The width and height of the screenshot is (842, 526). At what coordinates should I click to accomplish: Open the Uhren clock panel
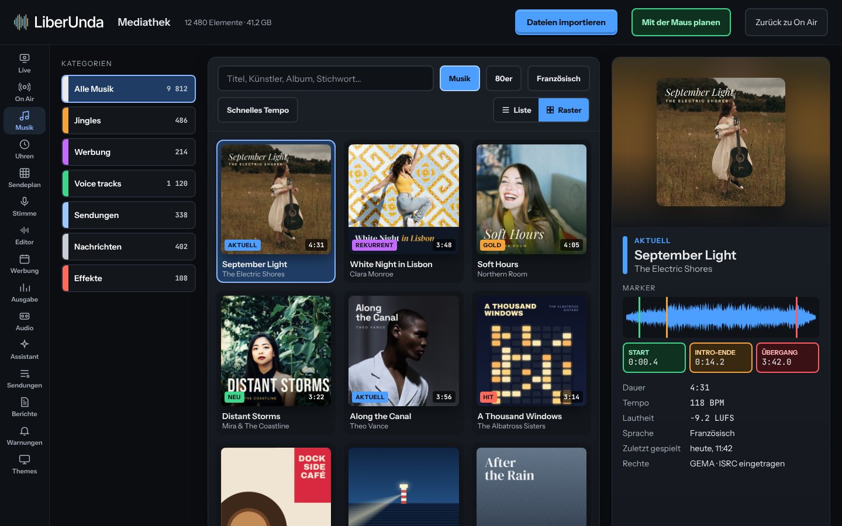click(x=25, y=149)
